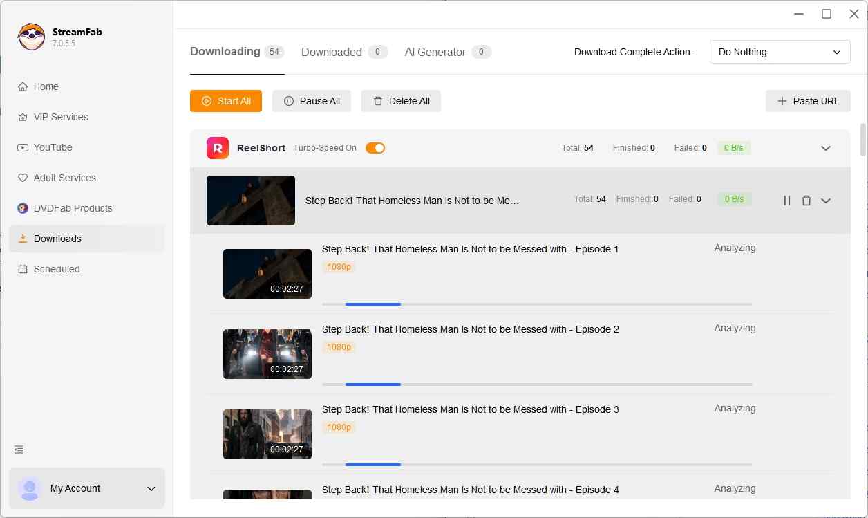Open VIP Services in sidebar
This screenshot has height=518, width=868.
click(x=87, y=117)
